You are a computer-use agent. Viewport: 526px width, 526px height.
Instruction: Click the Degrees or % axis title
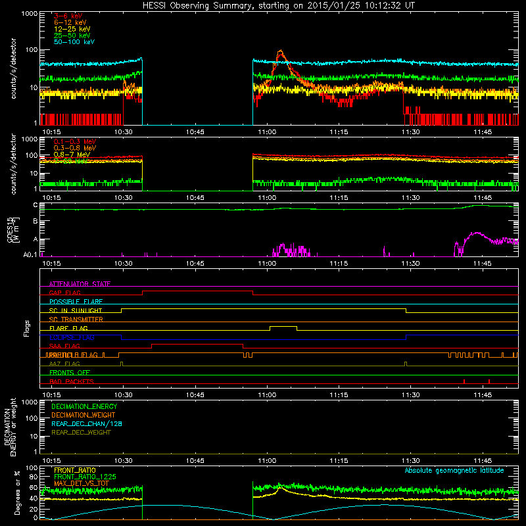coord(17,492)
